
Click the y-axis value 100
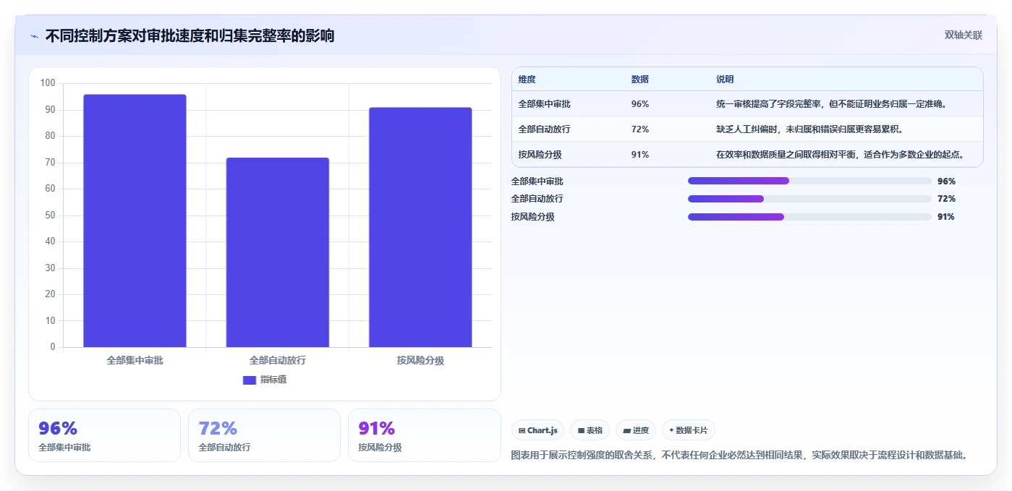48,83
